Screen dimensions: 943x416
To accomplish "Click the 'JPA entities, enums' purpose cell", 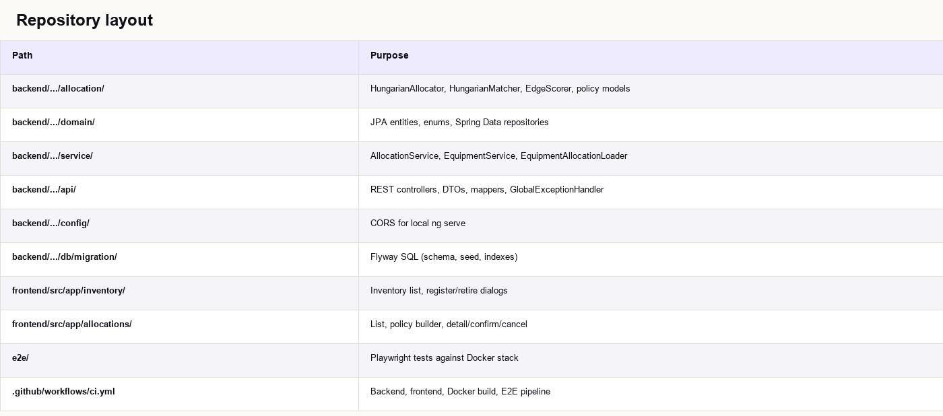I will click(651, 125).
